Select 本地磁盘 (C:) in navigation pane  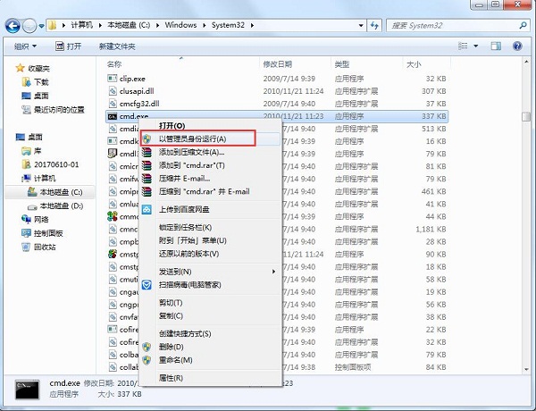[55, 192]
